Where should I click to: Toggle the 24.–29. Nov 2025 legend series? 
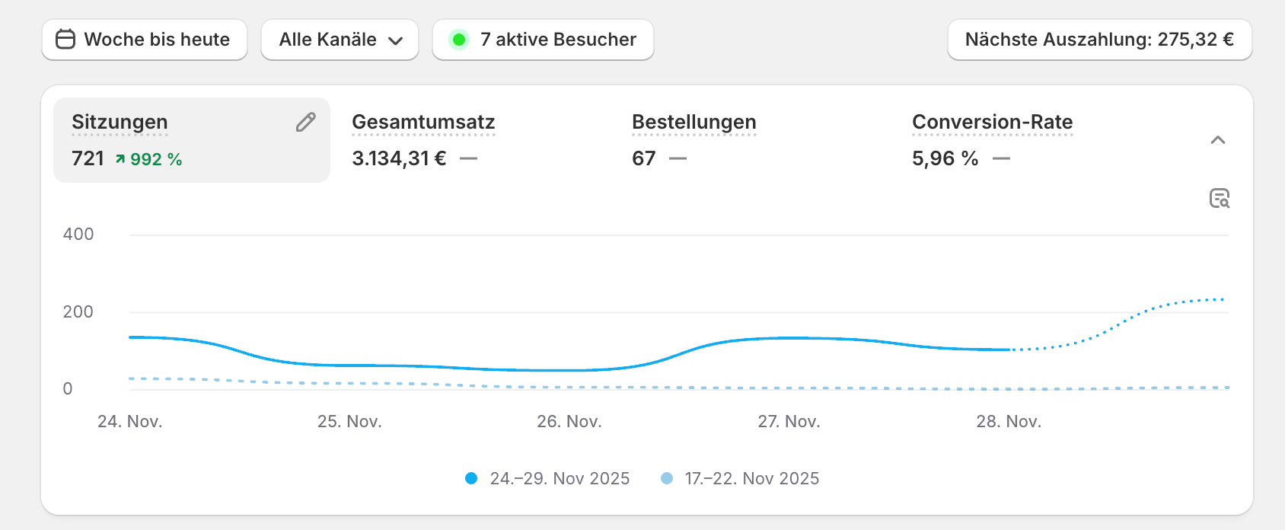pos(560,478)
